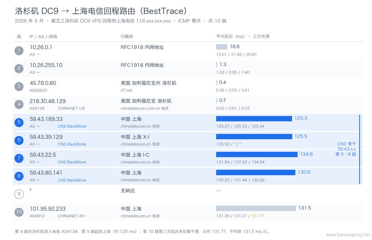Click samples 131.94 / 137.23 / 134.54
This screenshot has width=372, height=240.
pos(240,162)
